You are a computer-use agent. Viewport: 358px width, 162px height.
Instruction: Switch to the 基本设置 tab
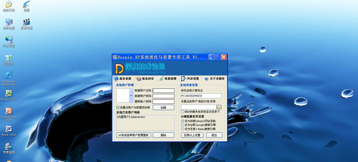point(123,78)
